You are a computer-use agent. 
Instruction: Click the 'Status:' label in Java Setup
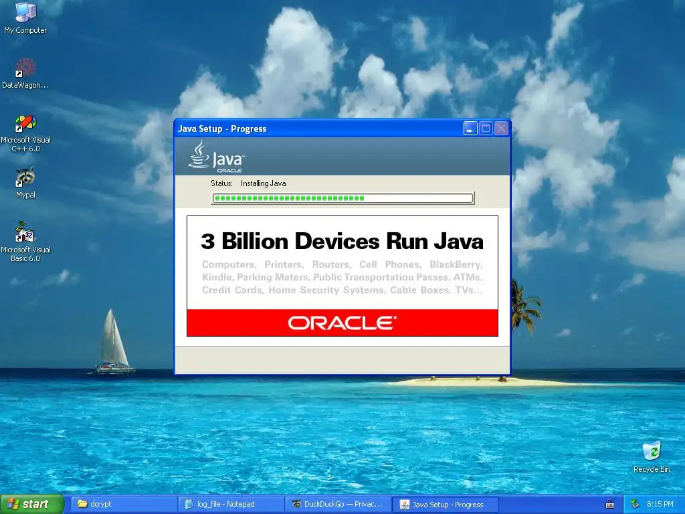(221, 183)
